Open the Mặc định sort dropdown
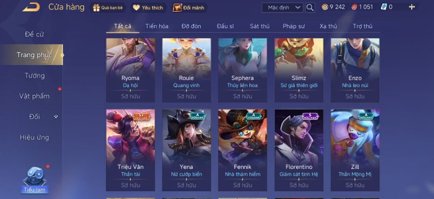Viewport: 434px width, 199px height. click(282, 7)
